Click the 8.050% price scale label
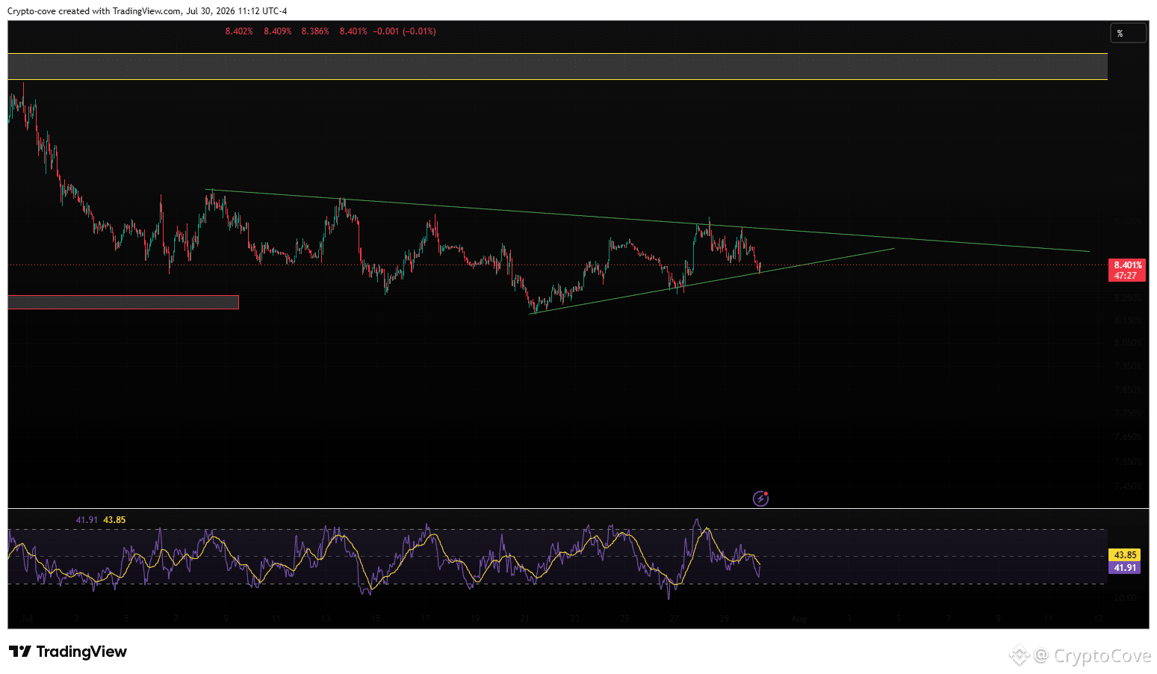The image size is (1157, 674). pyautogui.click(x=1128, y=343)
